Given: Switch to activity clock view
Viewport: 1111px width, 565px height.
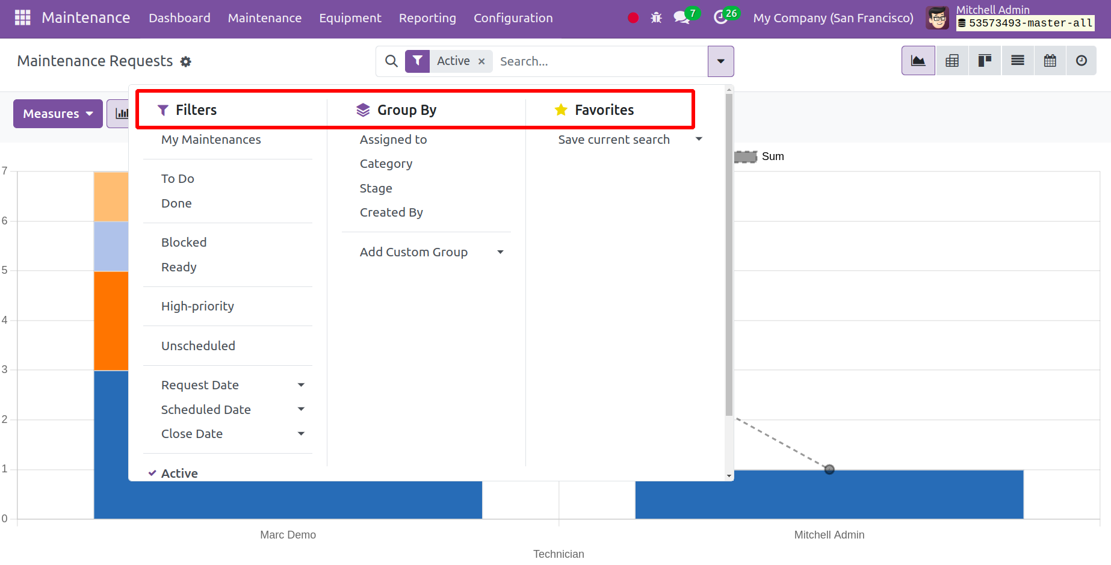Looking at the screenshot, I should click(x=1082, y=61).
